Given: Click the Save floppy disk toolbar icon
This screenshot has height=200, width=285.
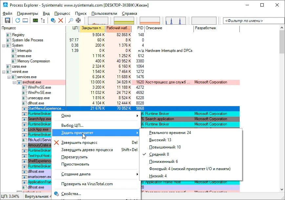Looking at the screenshot, I should click(8, 20).
